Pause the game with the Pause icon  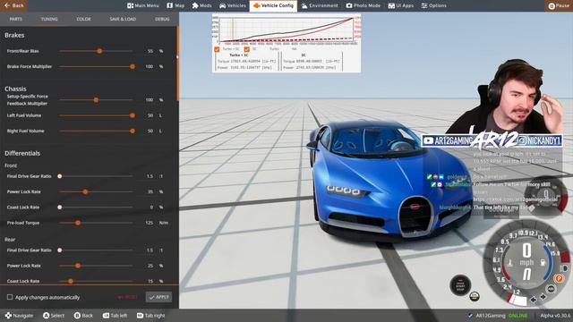tap(552, 6)
